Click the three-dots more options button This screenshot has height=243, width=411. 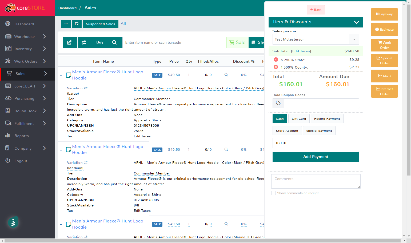[x=66, y=24]
